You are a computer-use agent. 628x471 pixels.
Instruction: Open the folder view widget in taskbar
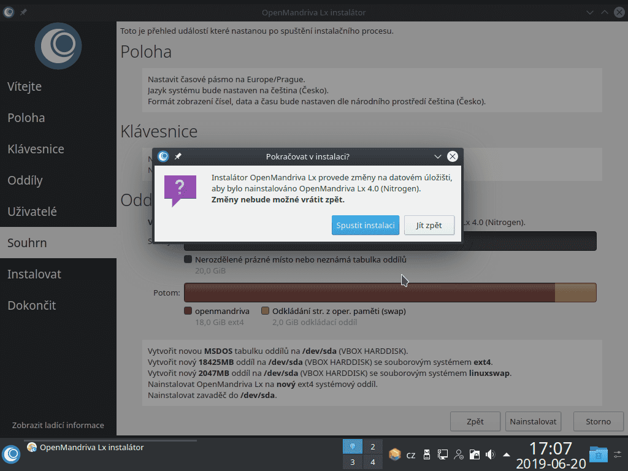pyautogui.click(x=598, y=454)
